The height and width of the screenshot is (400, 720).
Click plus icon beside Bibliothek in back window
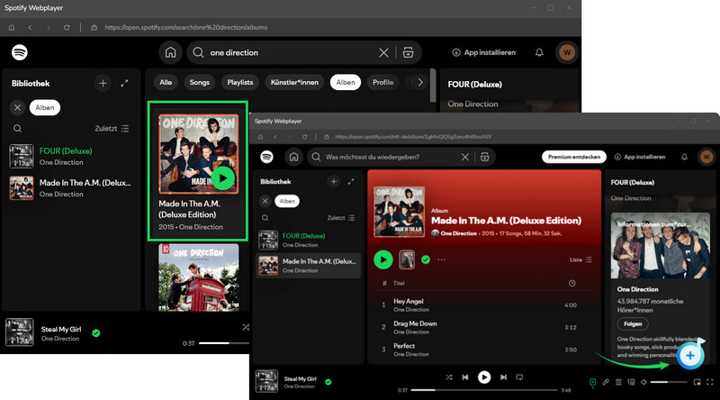103,83
